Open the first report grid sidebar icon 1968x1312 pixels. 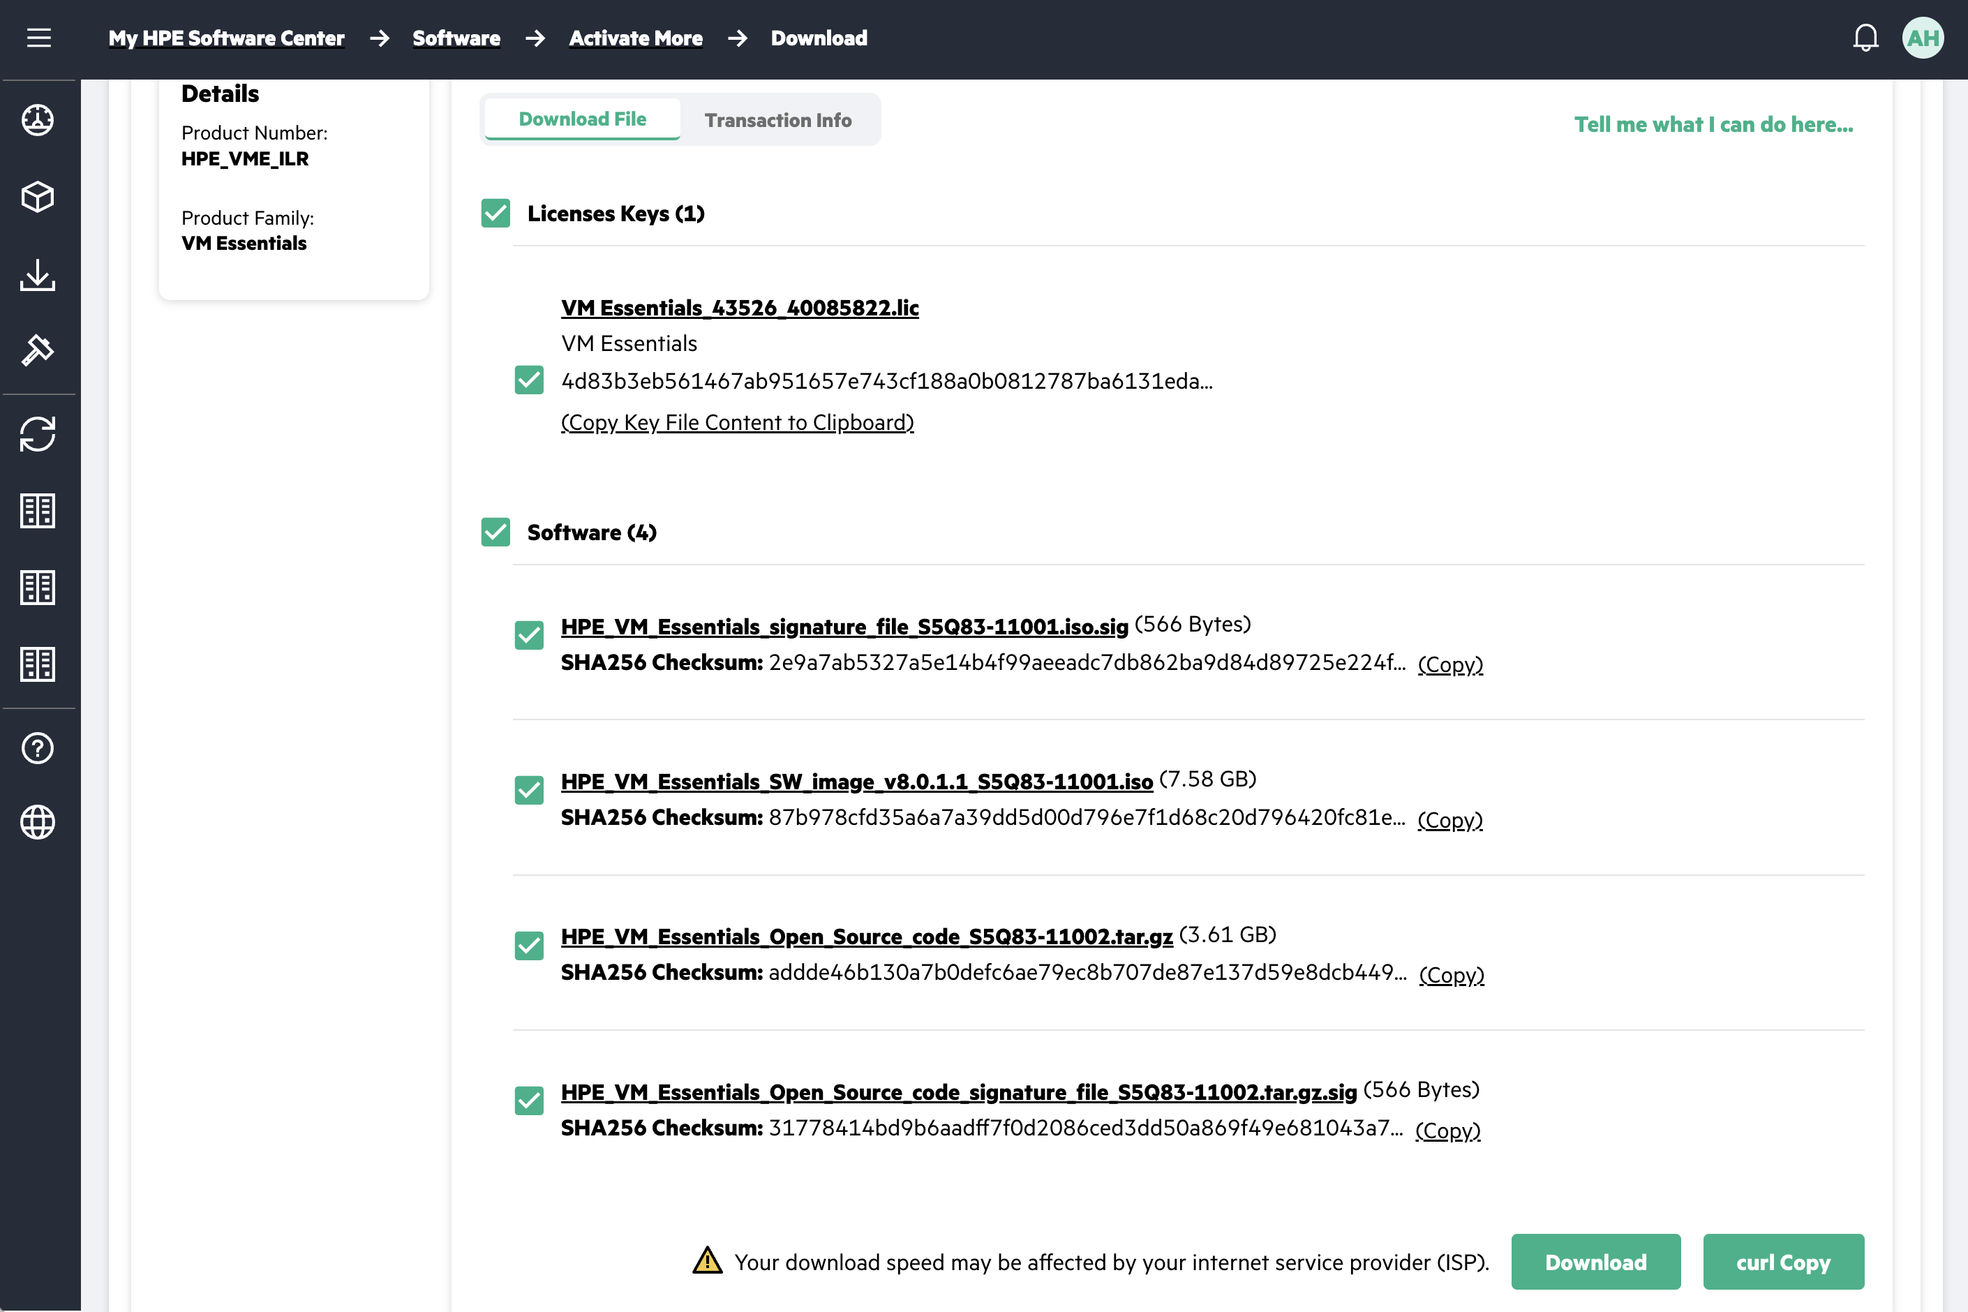coord(38,510)
